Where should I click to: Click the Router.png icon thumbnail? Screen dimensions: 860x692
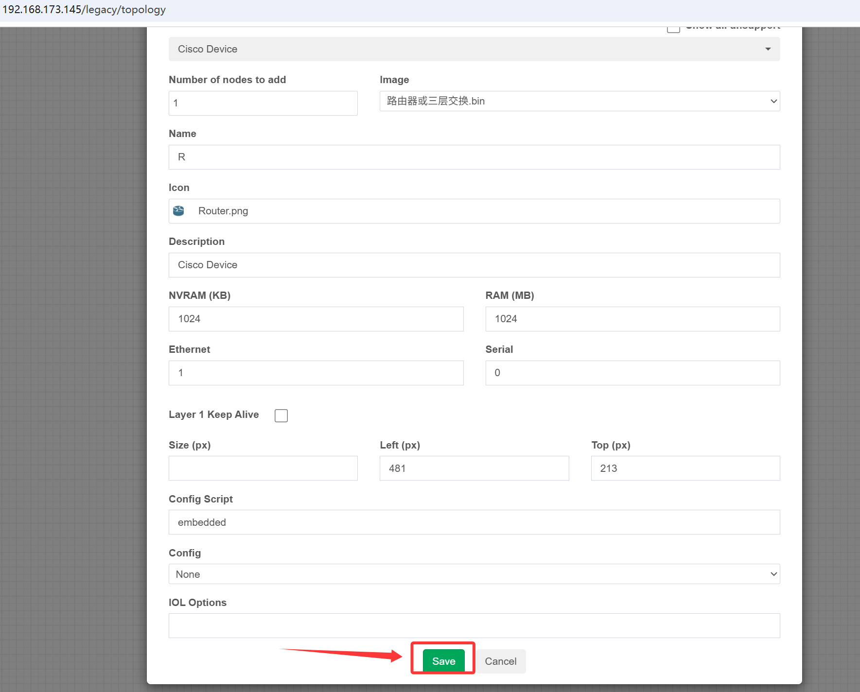coord(179,211)
